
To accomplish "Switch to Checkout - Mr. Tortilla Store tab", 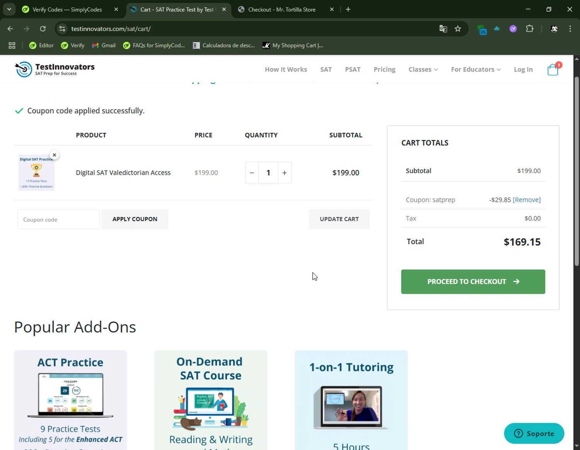I will 282,10.
